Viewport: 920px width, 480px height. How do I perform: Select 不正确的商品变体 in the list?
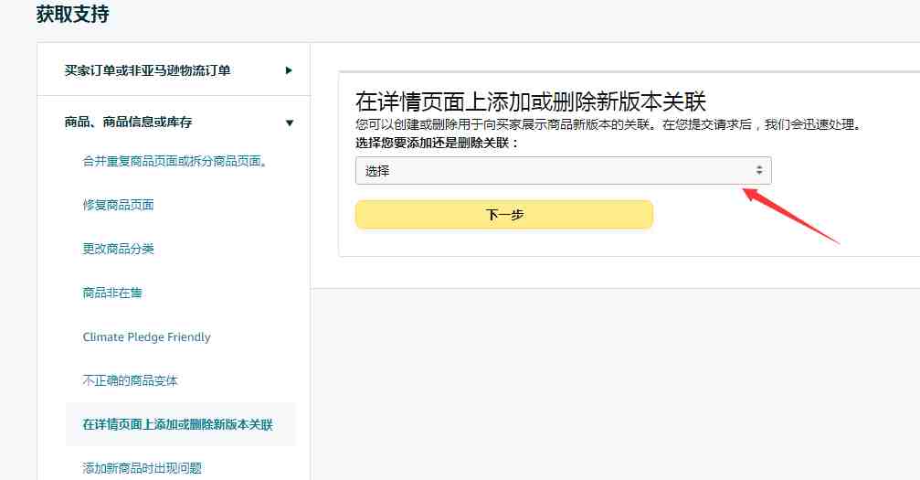[x=130, y=380]
